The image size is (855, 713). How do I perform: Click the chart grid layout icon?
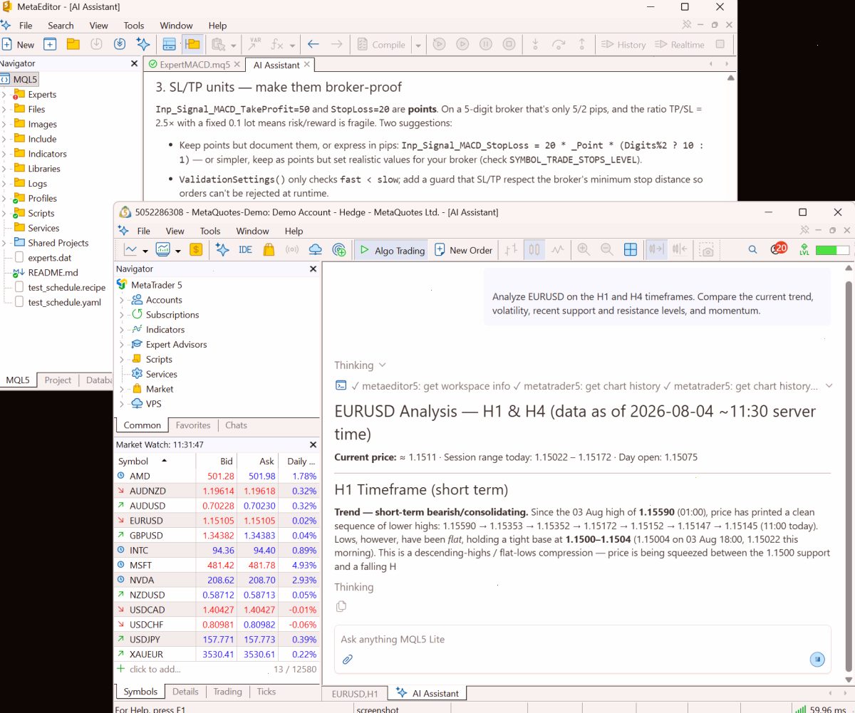tap(631, 250)
